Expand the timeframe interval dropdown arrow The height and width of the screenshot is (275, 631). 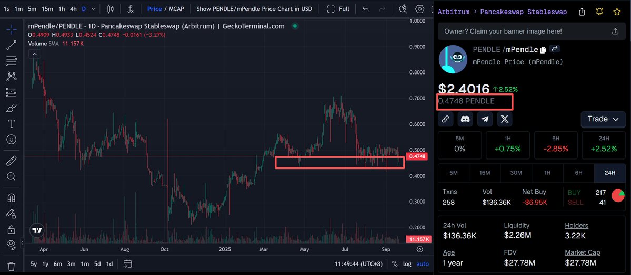(94, 9)
